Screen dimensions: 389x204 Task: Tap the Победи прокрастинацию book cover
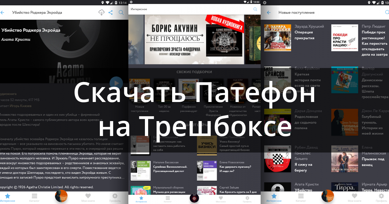(345, 38)
